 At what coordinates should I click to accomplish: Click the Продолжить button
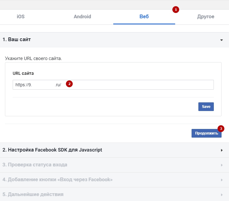[206, 133]
